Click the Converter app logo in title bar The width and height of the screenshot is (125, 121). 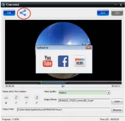pyautogui.click(x=3, y=5)
